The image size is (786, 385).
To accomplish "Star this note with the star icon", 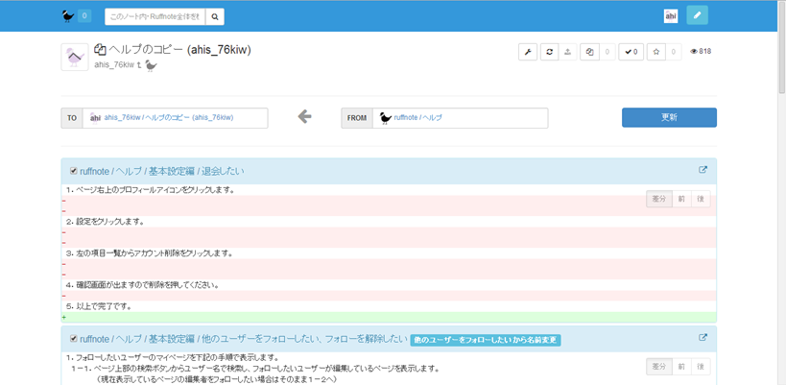I will click(x=655, y=52).
